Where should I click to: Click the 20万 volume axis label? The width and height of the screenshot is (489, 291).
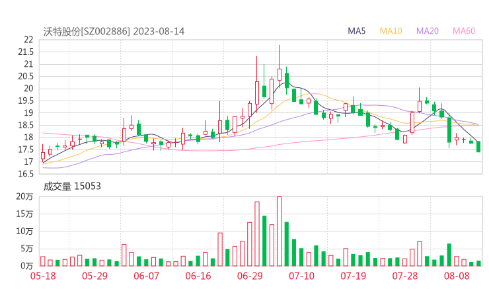click(x=24, y=196)
